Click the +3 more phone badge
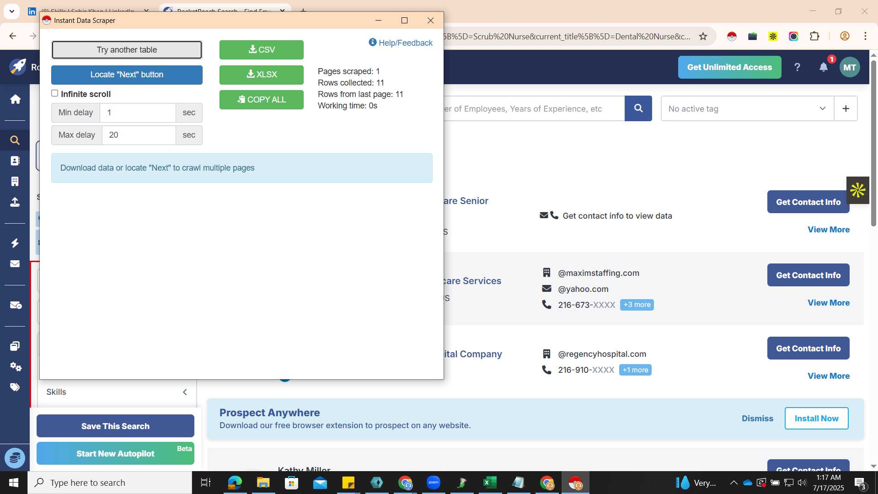 tap(637, 305)
